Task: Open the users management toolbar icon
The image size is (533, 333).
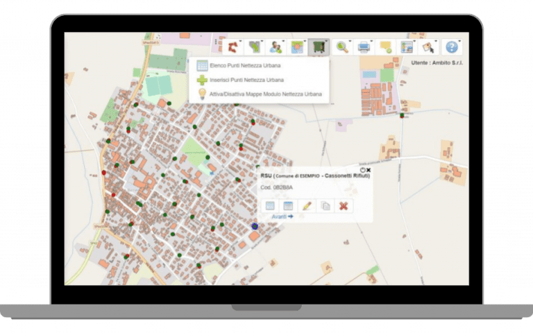Action: (276, 46)
